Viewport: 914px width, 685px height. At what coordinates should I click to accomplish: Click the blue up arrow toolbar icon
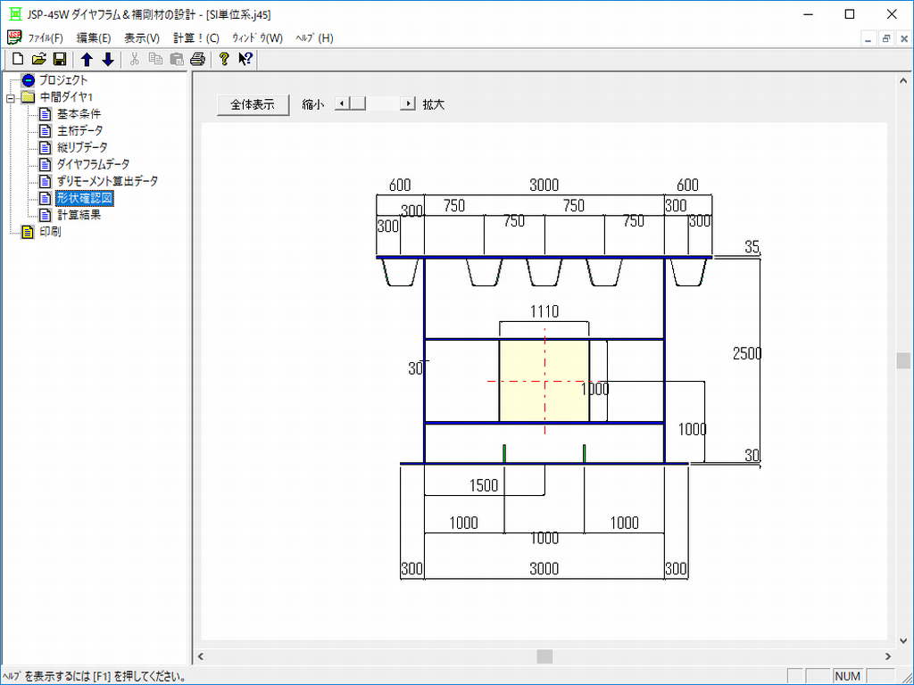click(x=87, y=60)
